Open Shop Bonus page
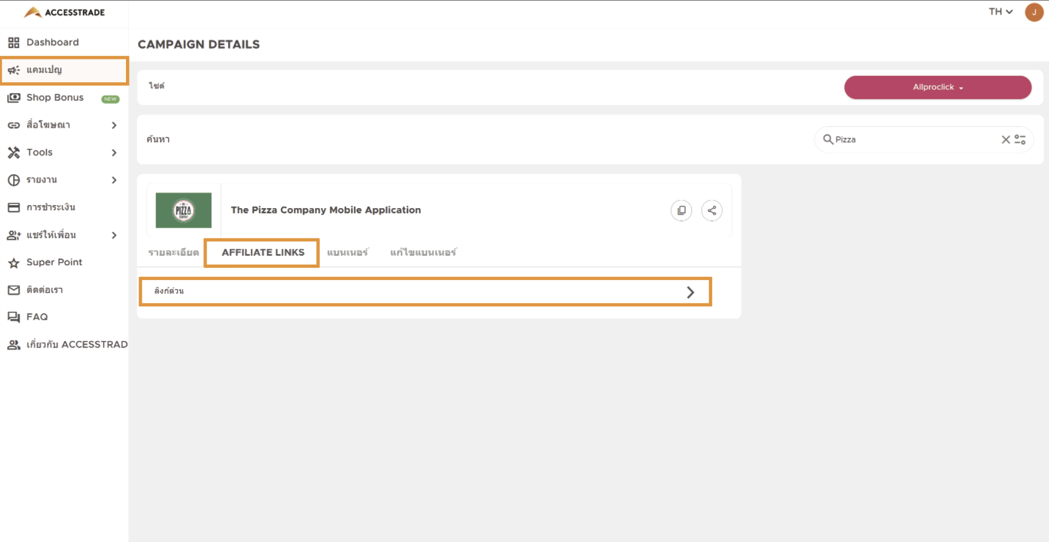 click(x=64, y=98)
